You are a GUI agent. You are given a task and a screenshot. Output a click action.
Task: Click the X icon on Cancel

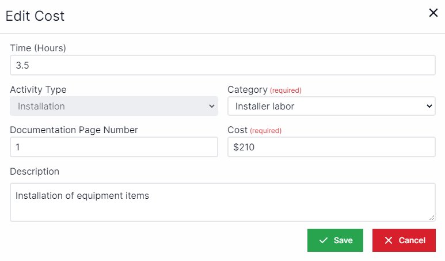tap(389, 240)
